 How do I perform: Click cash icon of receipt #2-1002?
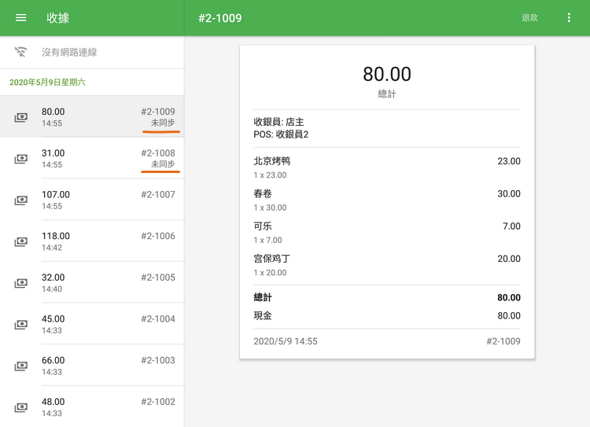21,407
